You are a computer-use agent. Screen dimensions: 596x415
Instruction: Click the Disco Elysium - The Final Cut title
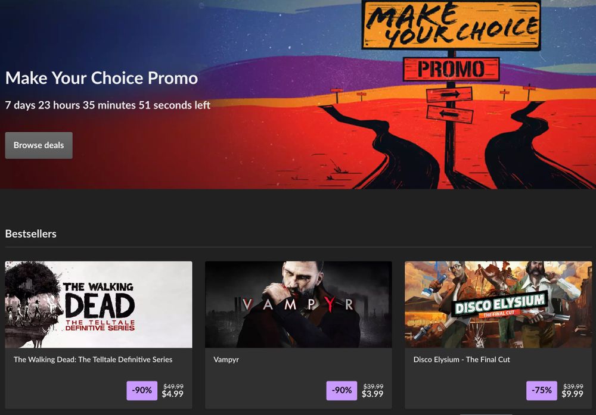coord(462,359)
